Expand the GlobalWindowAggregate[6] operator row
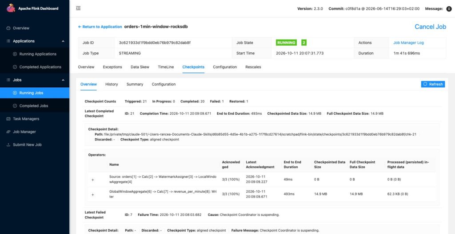 click(93, 194)
